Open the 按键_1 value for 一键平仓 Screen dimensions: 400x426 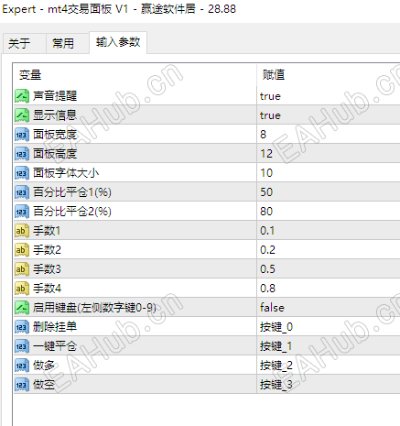(x=276, y=346)
